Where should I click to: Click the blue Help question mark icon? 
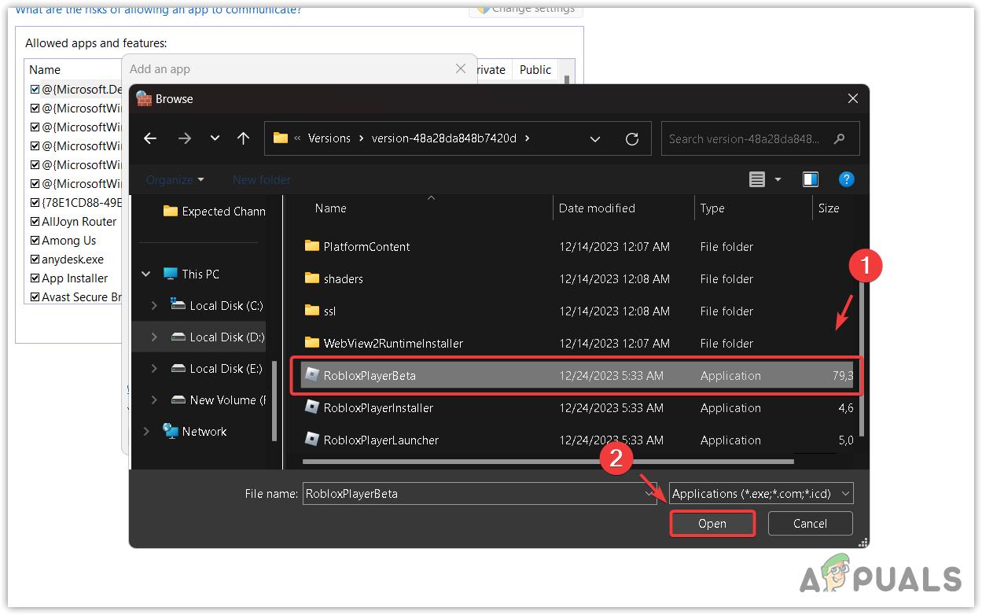pos(846,180)
